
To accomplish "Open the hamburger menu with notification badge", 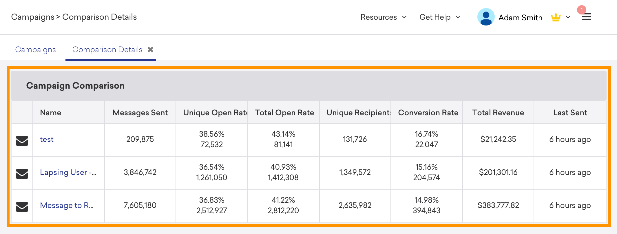I will click(587, 17).
